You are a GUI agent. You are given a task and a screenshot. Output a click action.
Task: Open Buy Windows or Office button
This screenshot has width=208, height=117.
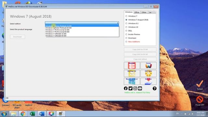click(132, 81)
